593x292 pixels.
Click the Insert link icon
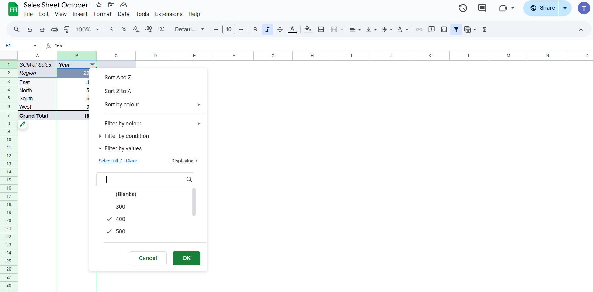coord(419,29)
